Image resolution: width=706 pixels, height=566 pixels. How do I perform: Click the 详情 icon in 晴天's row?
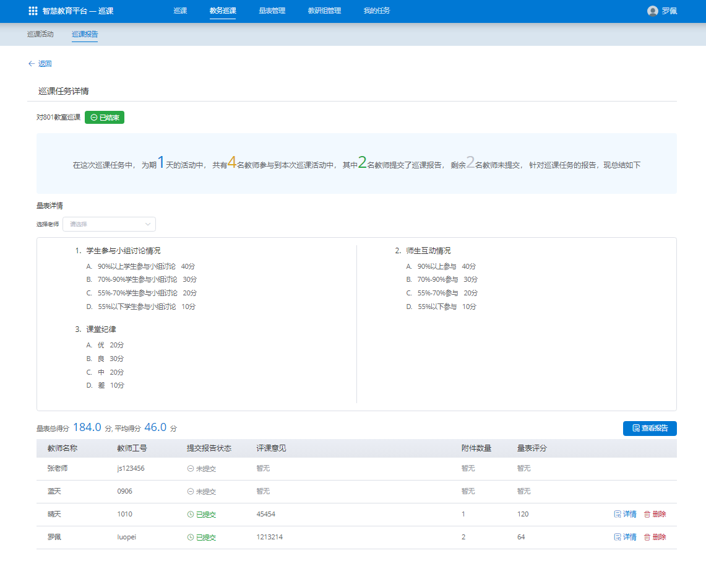click(x=617, y=514)
